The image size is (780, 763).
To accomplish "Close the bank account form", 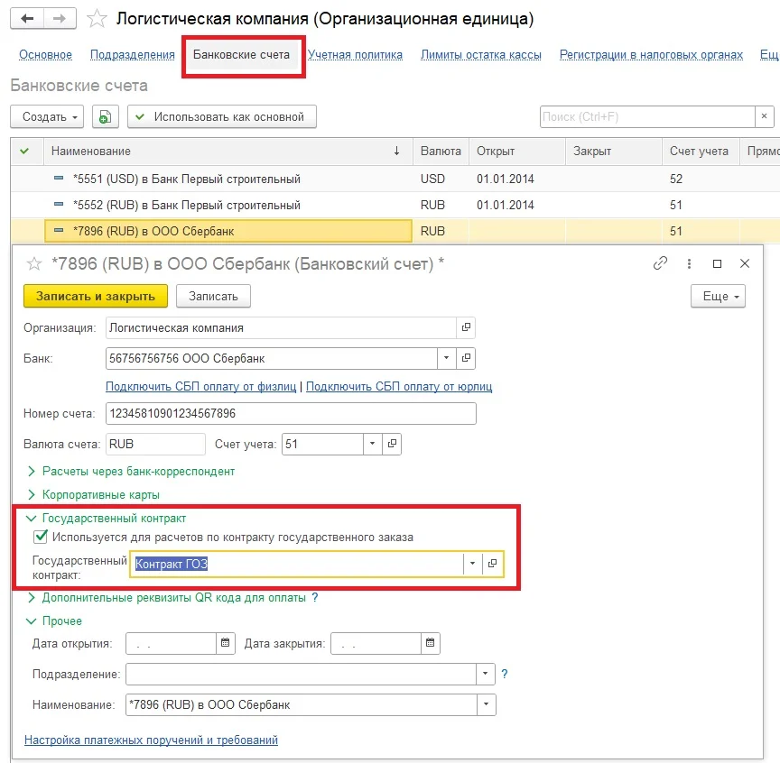I will click(x=744, y=263).
